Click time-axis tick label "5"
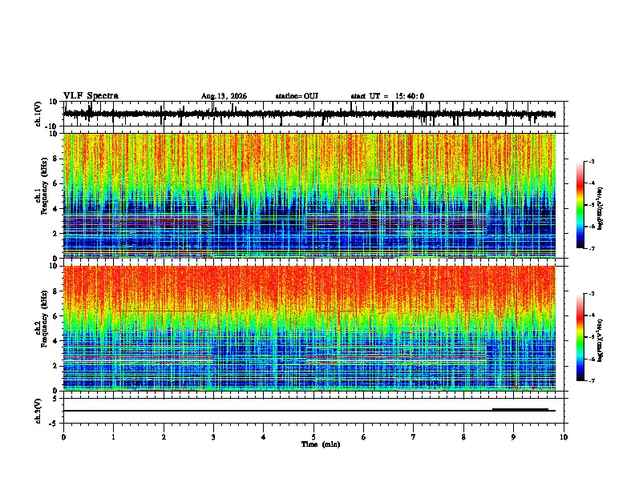The height and width of the screenshot is (490, 635). point(313,437)
